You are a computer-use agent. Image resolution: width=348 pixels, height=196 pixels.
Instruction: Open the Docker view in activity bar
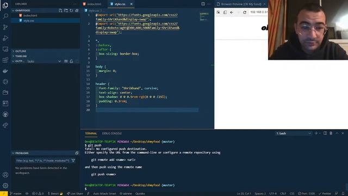tap(5, 71)
